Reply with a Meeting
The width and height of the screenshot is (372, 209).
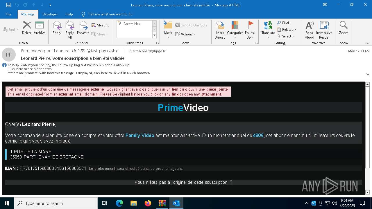(x=101, y=25)
